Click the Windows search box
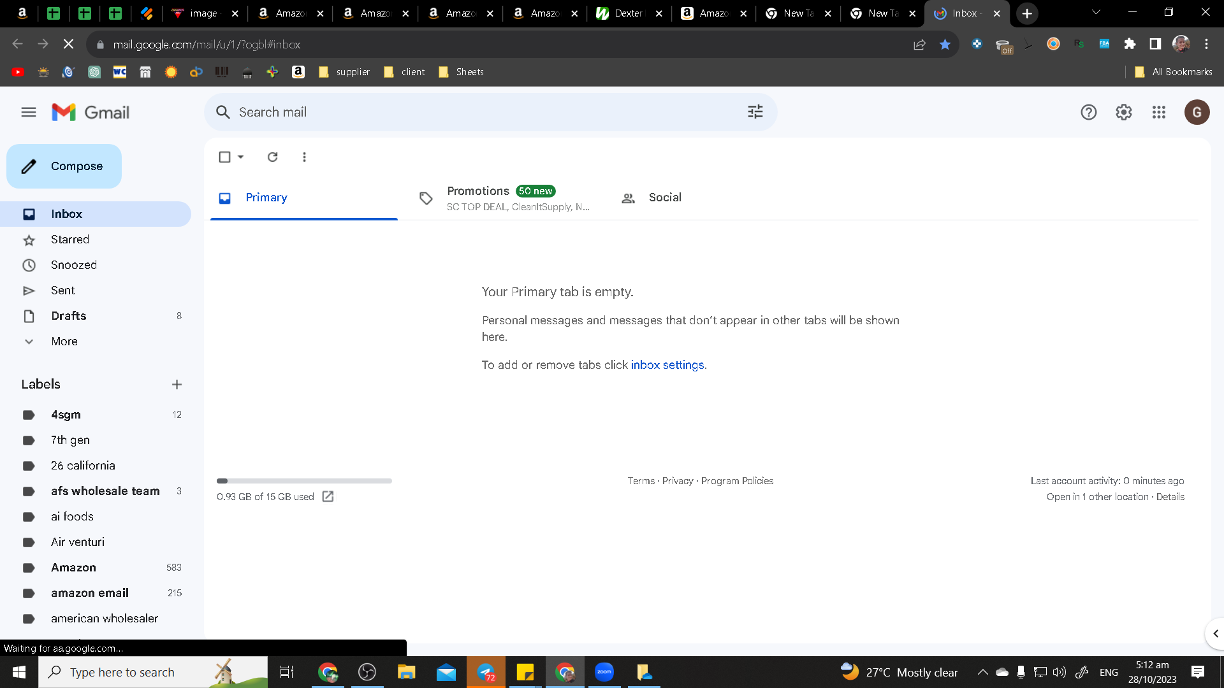The width and height of the screenshot is (1224, 688). tap(153, 672)
